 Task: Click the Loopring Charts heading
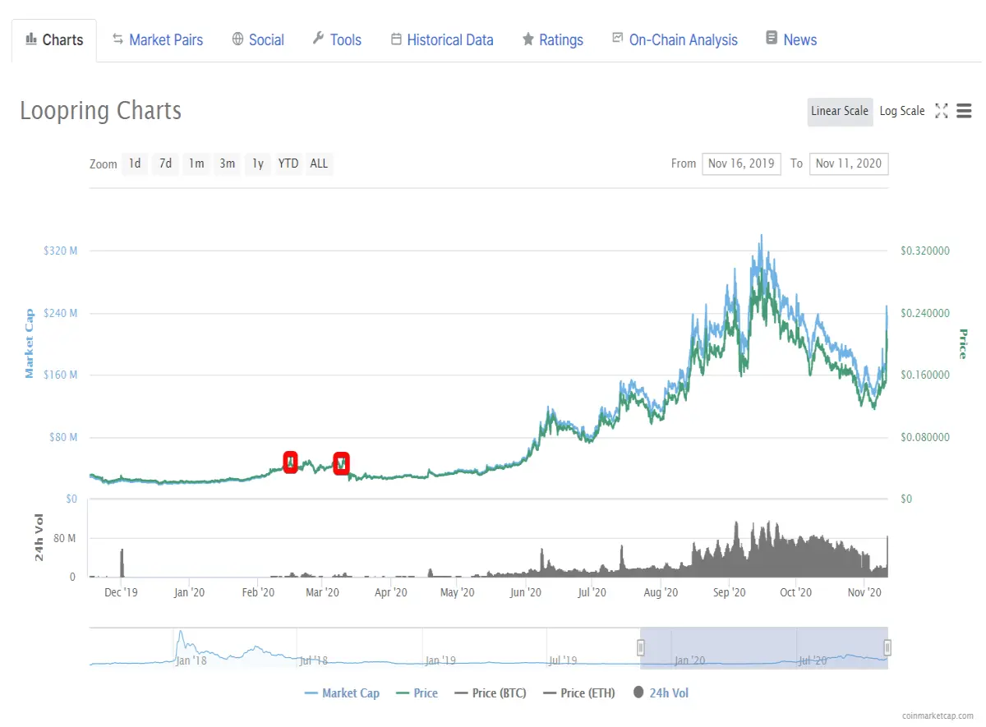click(101, 111)
